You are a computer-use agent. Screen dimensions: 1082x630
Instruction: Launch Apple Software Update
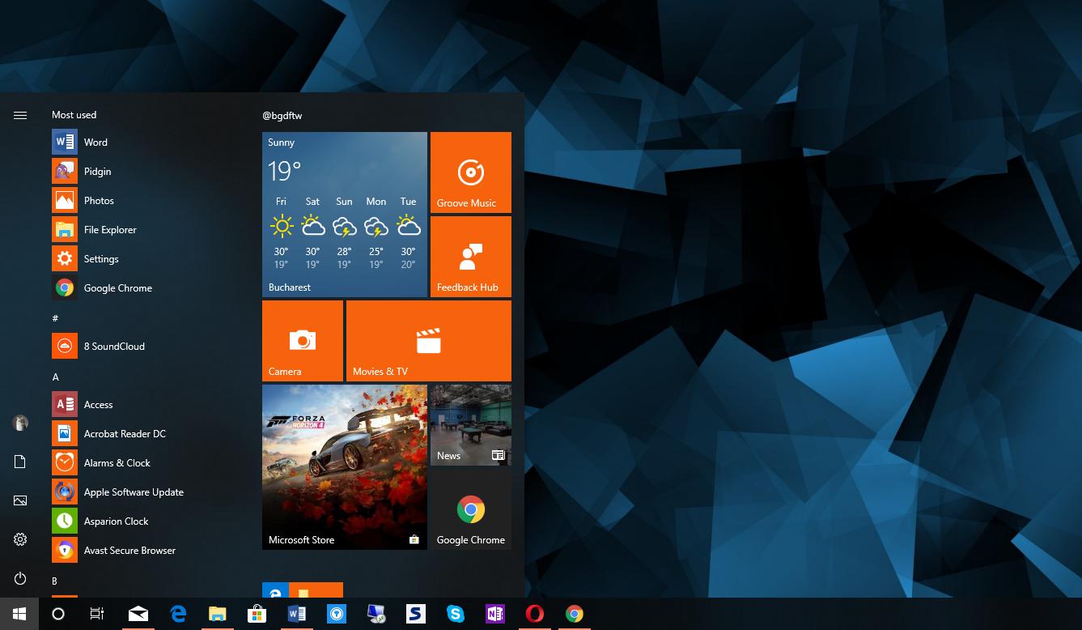point(146,492)
